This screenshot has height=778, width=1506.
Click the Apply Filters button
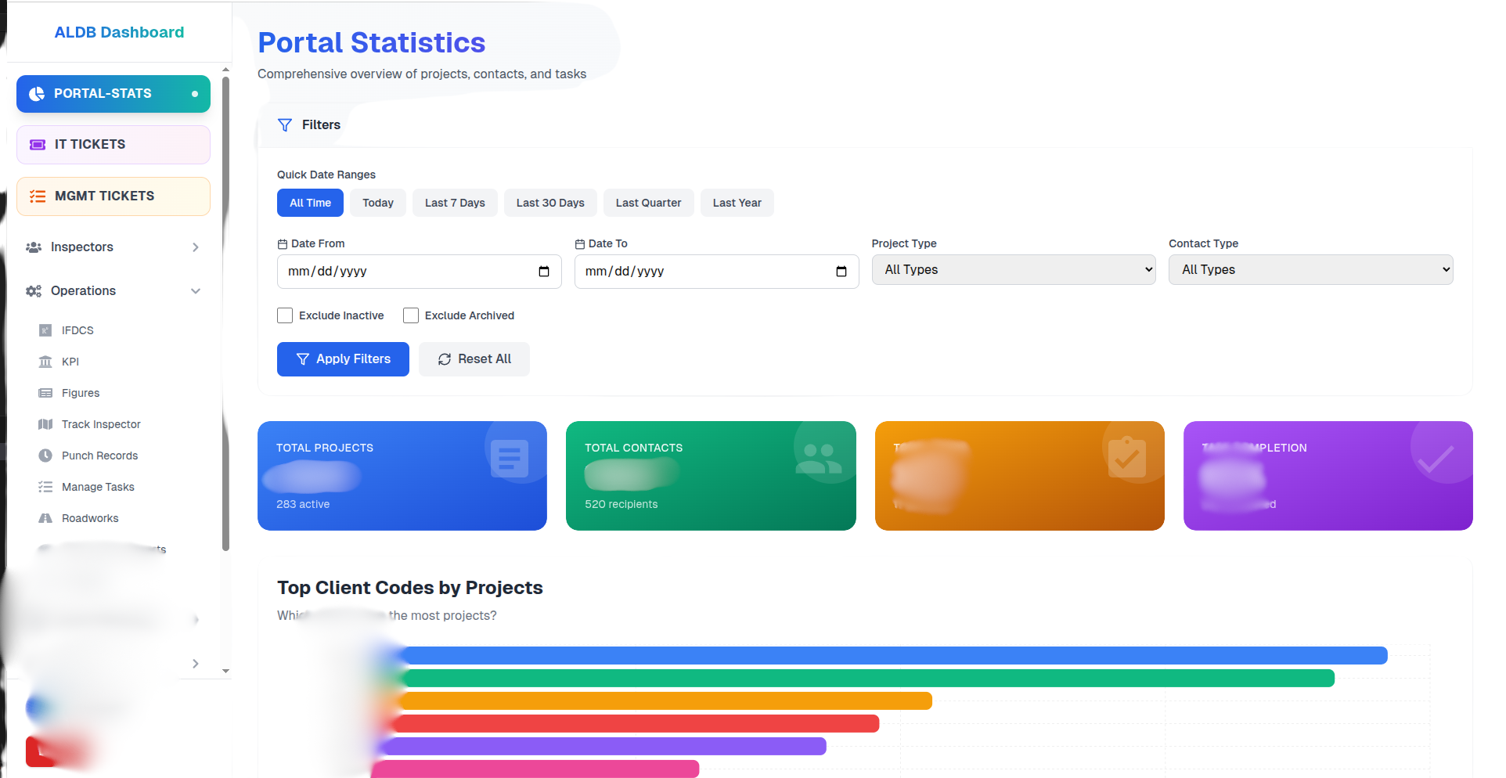coord(342,358)
